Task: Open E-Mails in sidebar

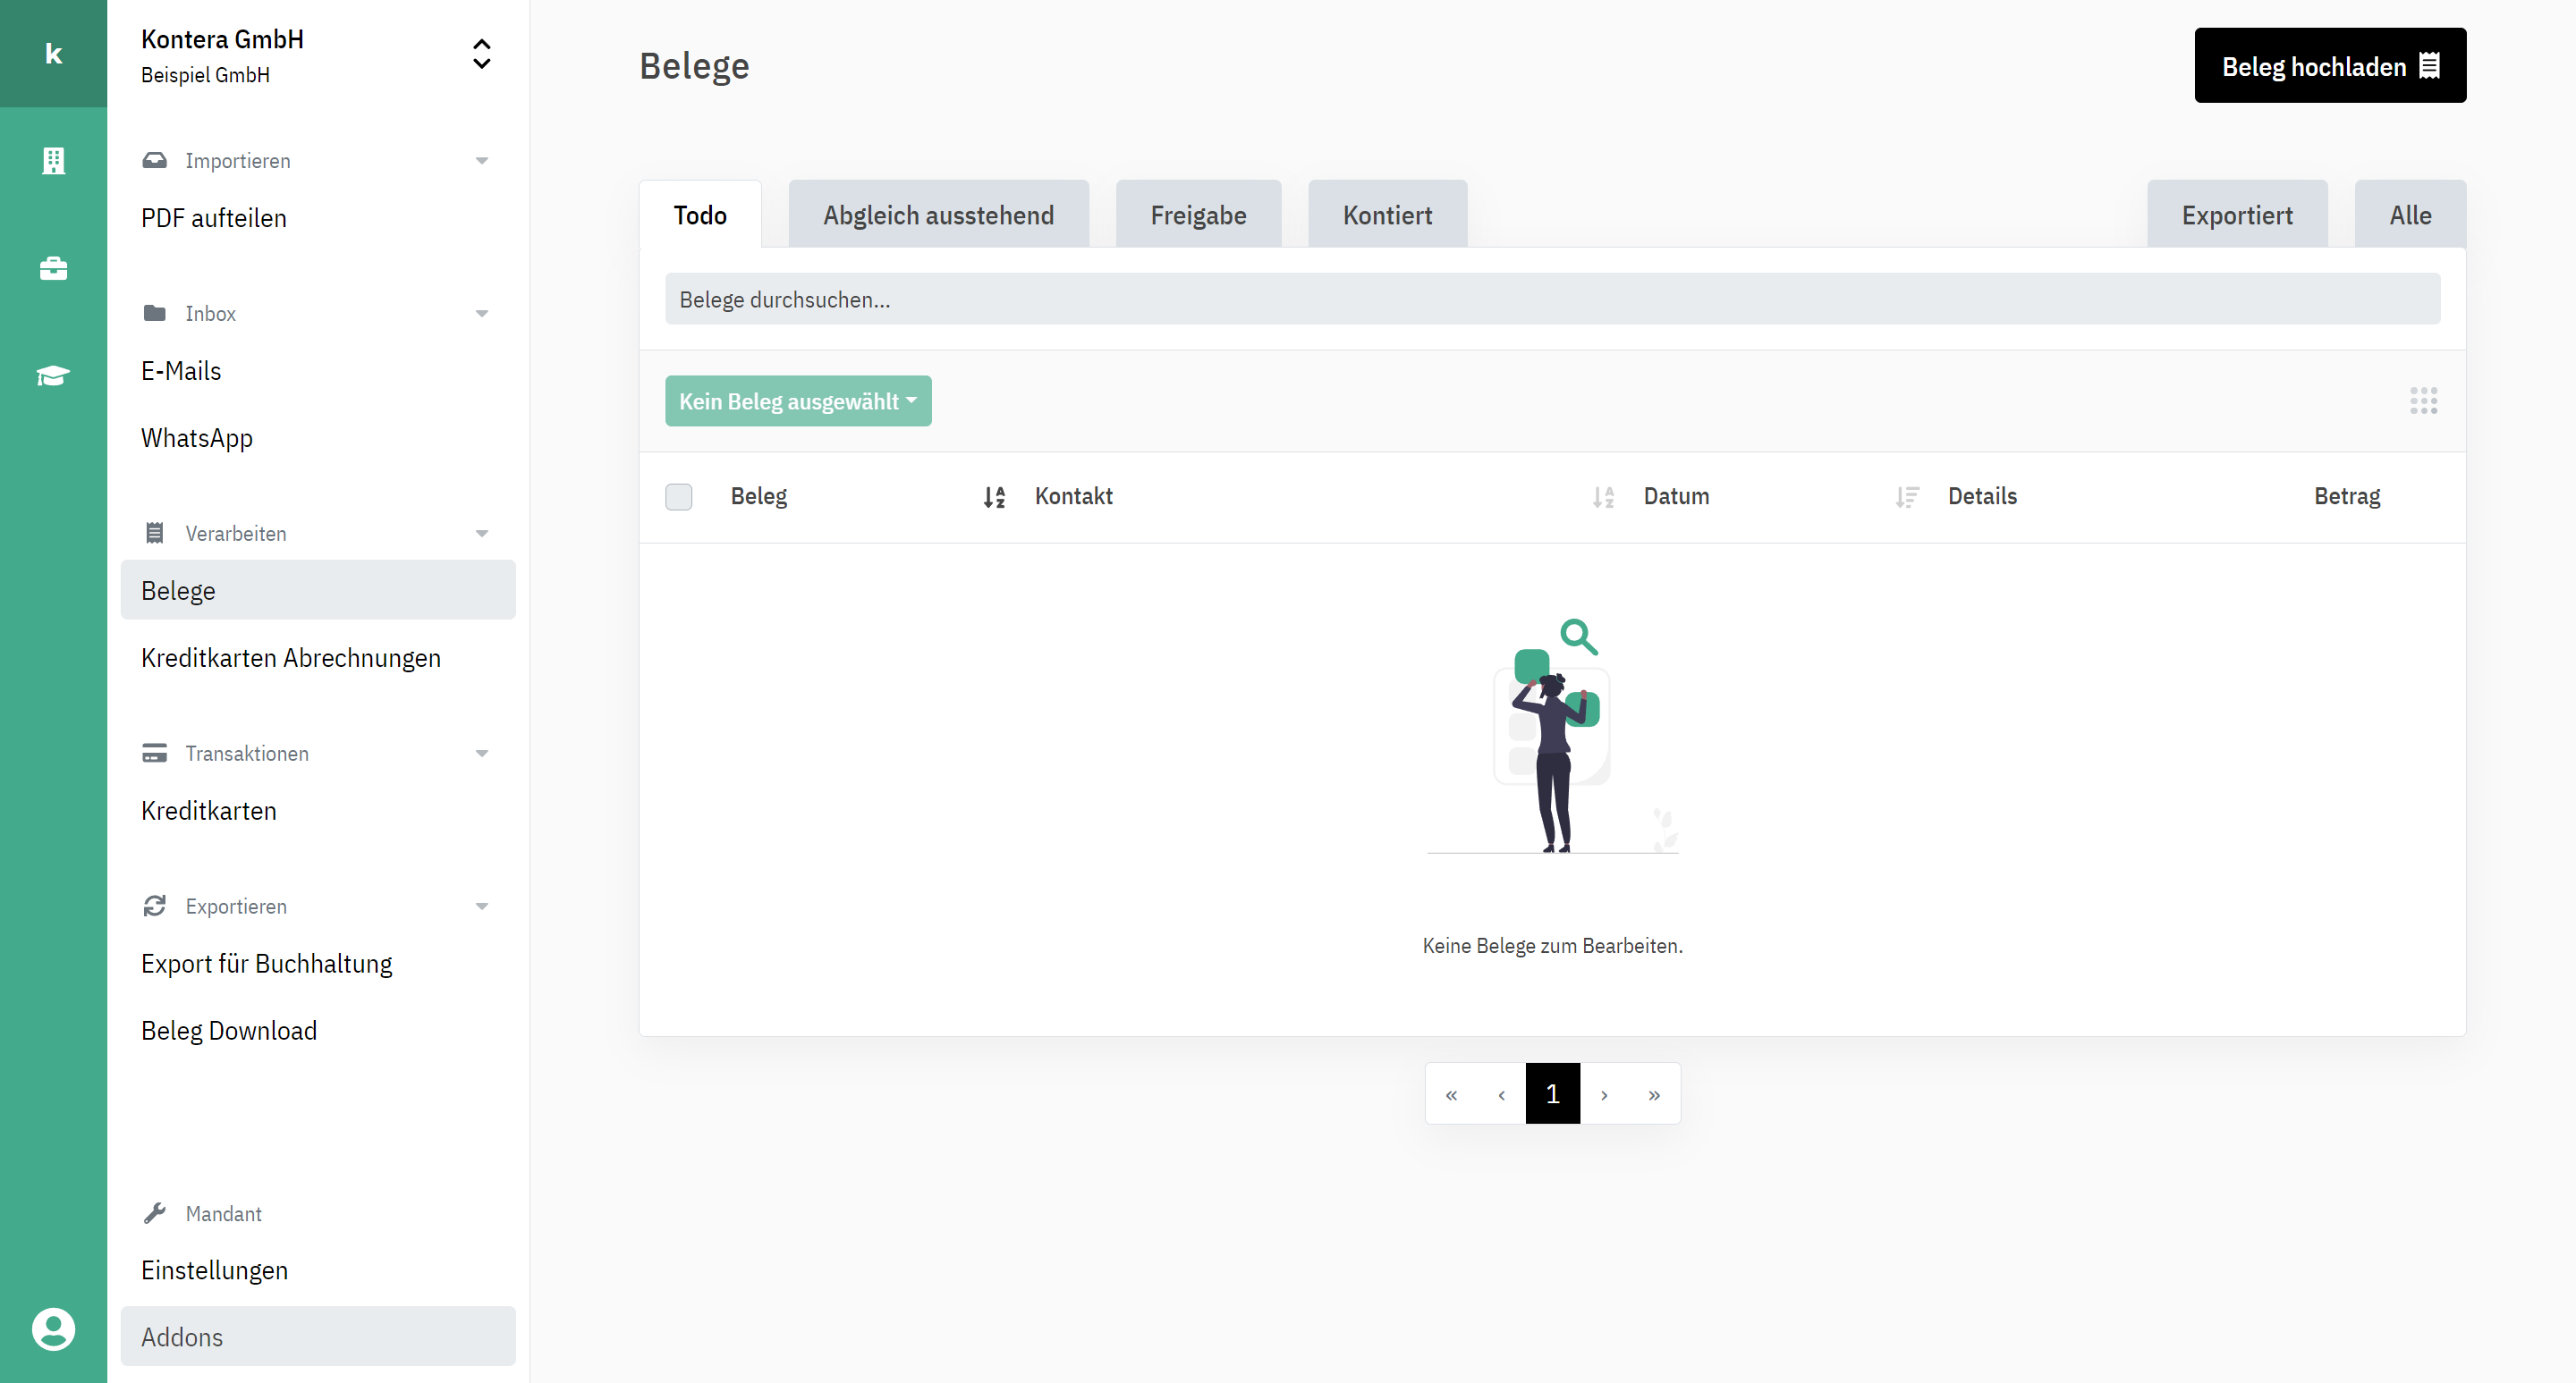Action: click(317, 371)
